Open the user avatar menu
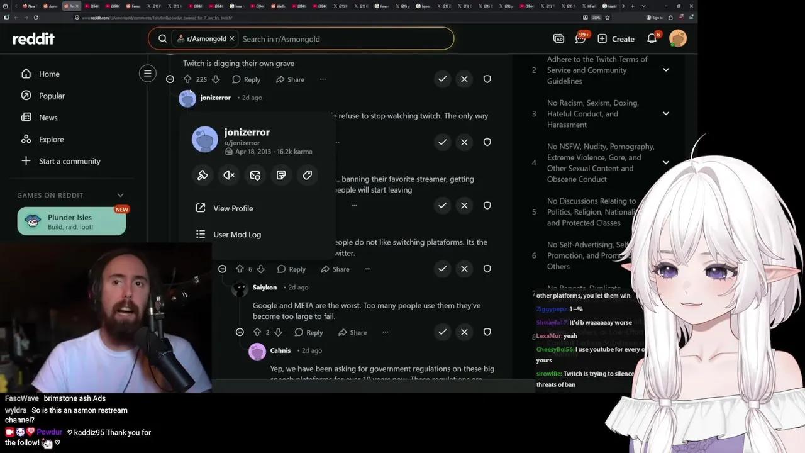This screenshot has height=453, width=805. point(678,38)
